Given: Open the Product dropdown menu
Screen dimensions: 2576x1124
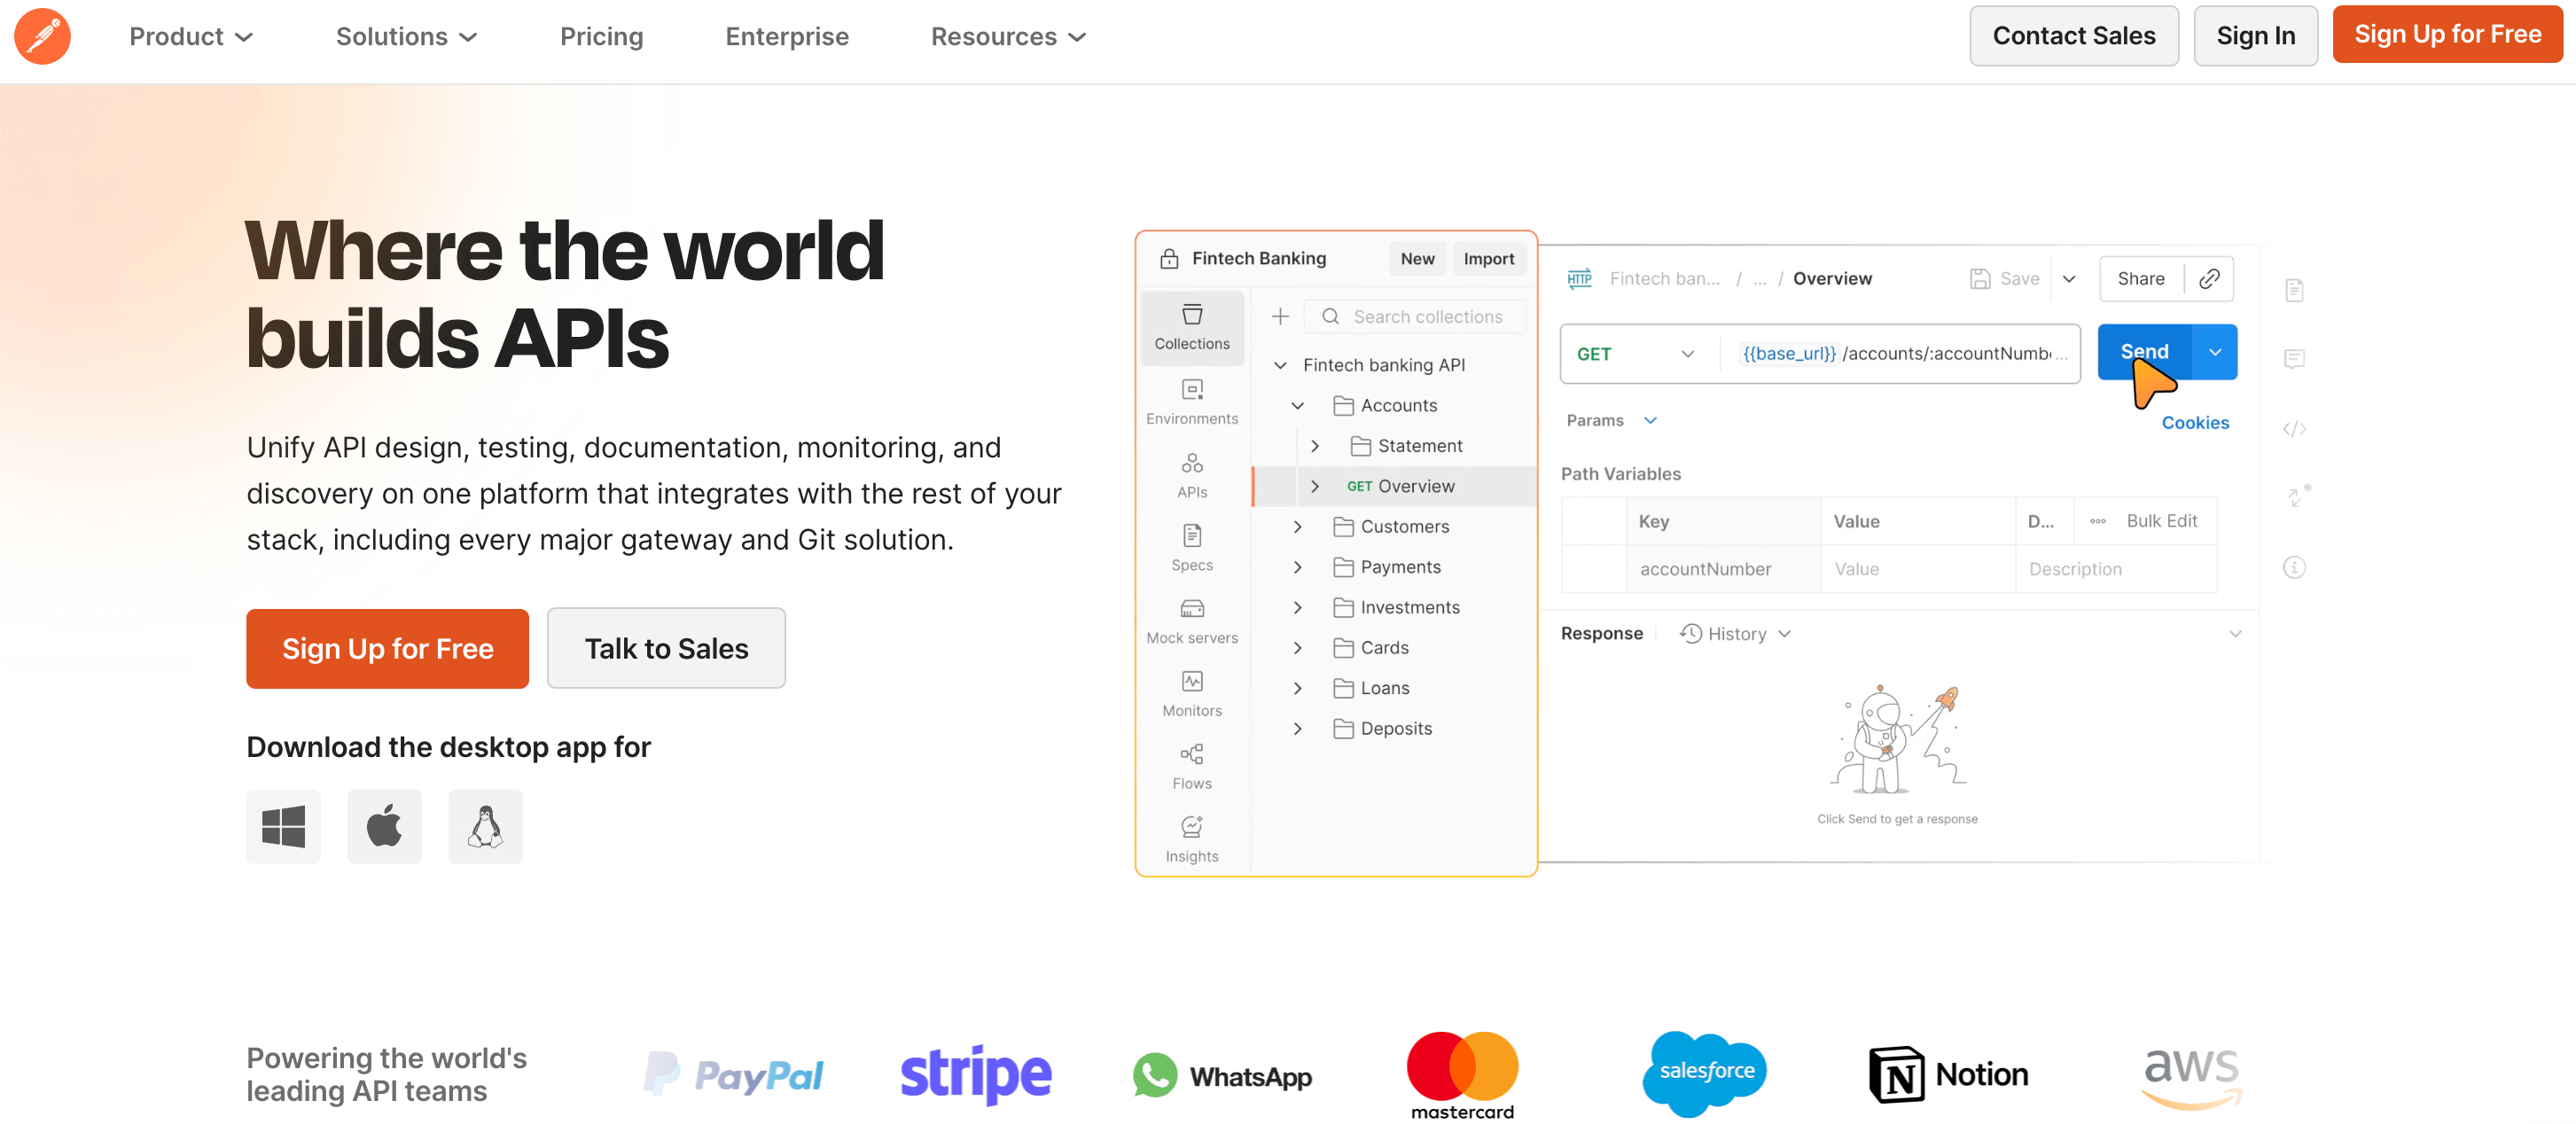Looking at the screenshot, I should pyautogui.click(x=190, y=37).
